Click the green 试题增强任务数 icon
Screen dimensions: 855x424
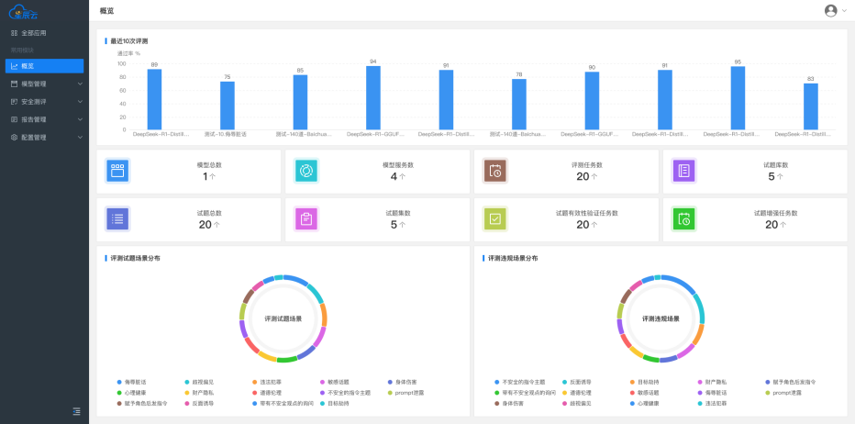click(x=683, y=218)
